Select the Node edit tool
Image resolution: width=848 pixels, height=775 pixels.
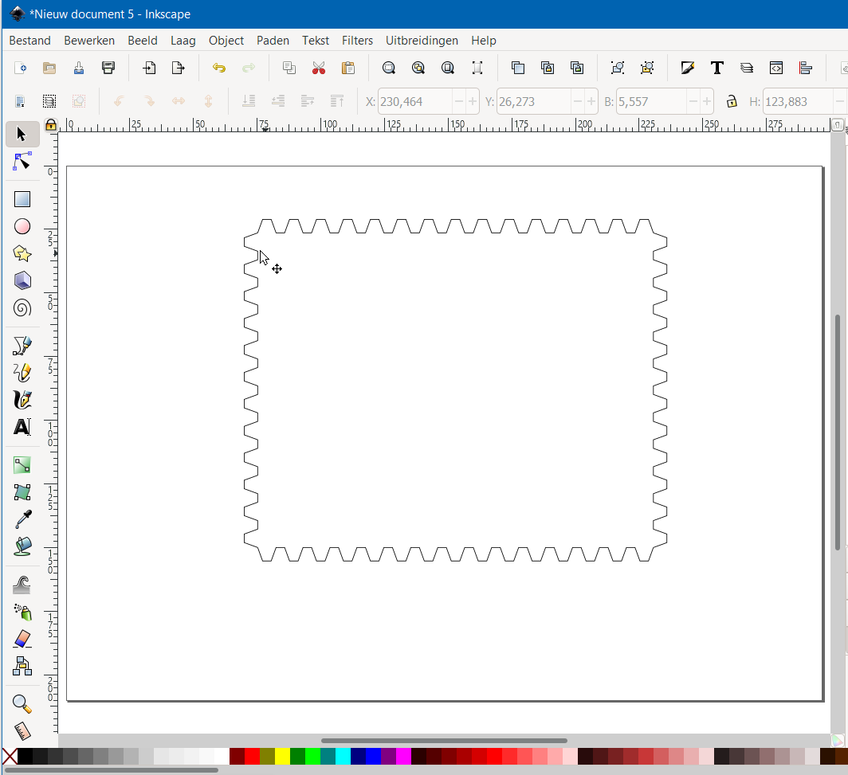(22, 162)
